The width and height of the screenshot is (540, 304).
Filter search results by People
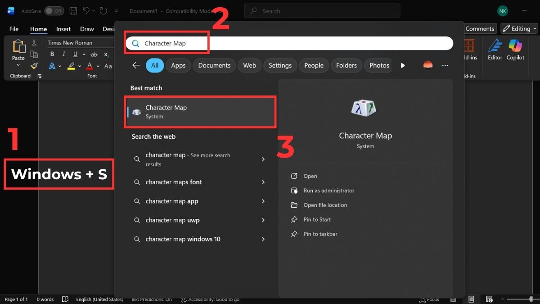click(x=314, y=65)
